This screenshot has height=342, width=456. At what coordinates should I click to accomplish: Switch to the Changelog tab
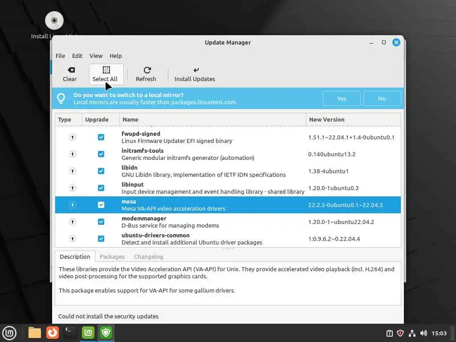point(149,256)
